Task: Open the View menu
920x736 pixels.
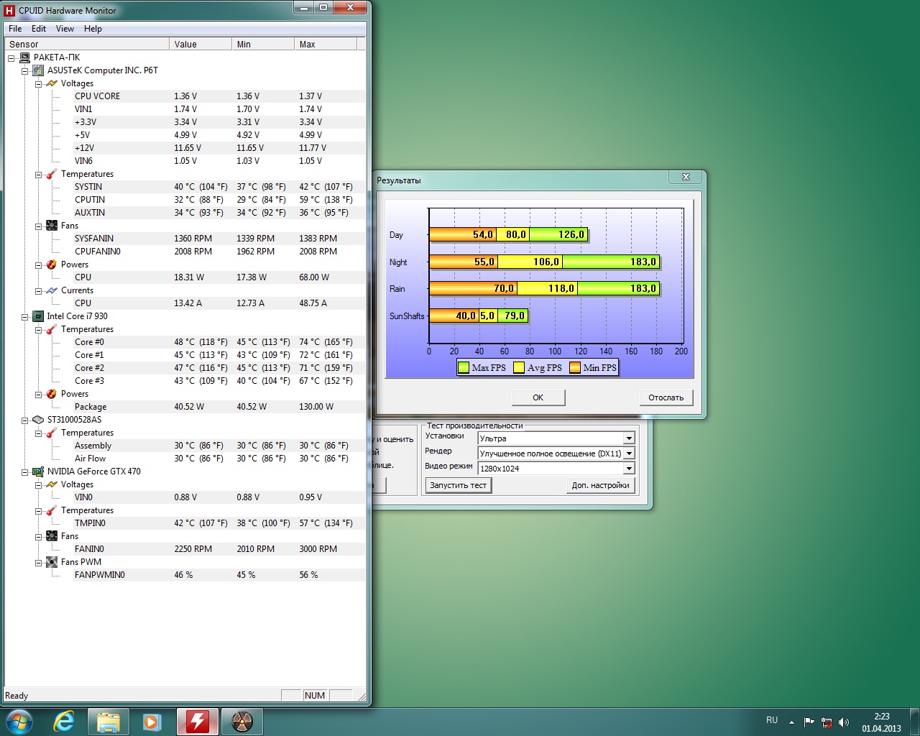Action: click(x=65, y=29)
